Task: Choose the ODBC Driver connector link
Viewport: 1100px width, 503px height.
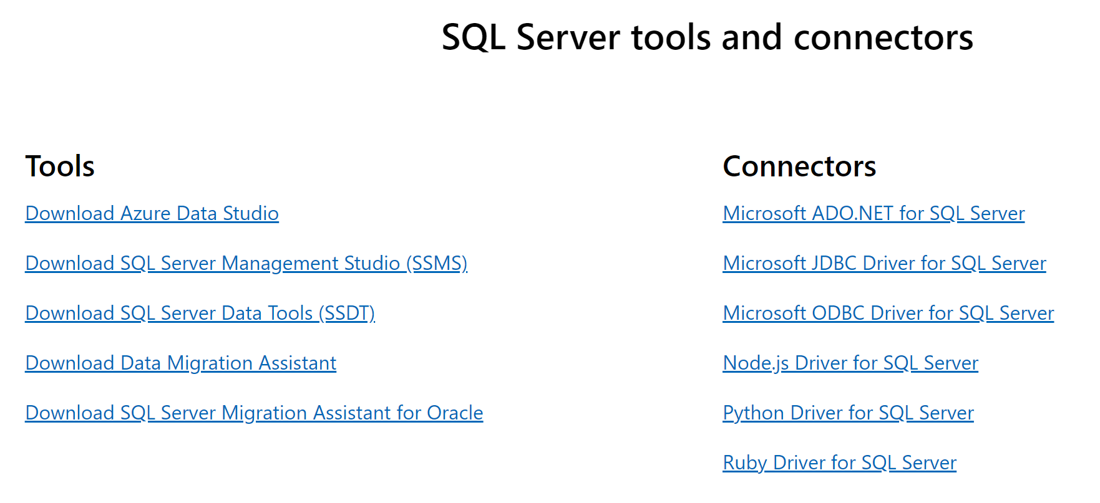Action: [888, 314]
